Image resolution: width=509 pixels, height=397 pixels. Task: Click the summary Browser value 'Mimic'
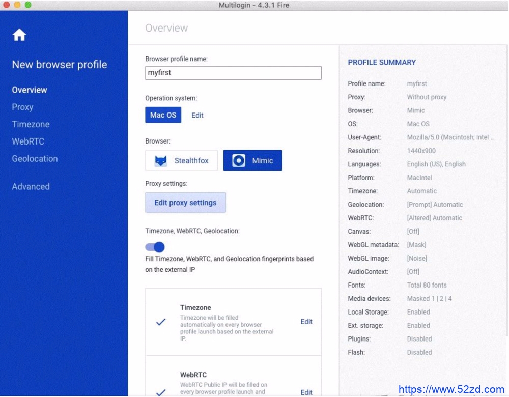[x=416, y=110]
